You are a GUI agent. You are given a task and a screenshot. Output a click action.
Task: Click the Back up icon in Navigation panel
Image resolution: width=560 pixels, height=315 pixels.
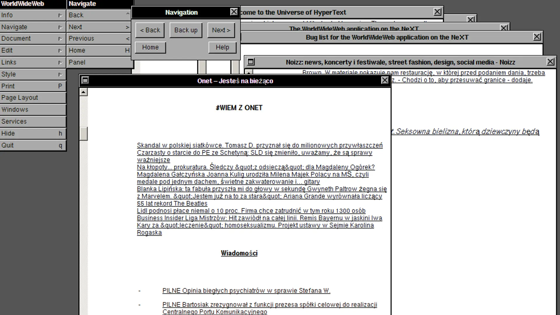tap(186, 30)
